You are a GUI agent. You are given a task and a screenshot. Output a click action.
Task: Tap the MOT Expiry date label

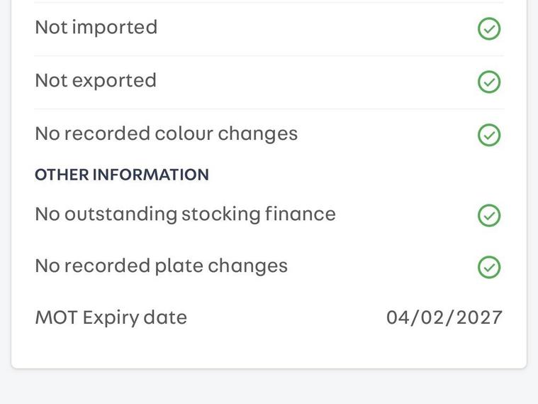pos(111,317)
